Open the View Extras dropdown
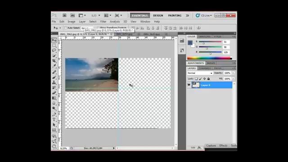Viewport: 288px width, 162px height. pos(82,15)
